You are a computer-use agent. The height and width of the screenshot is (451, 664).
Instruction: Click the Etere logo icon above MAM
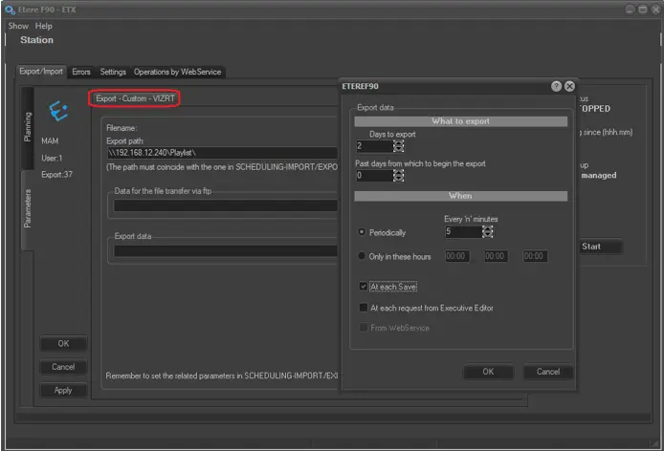pos(58,111)
